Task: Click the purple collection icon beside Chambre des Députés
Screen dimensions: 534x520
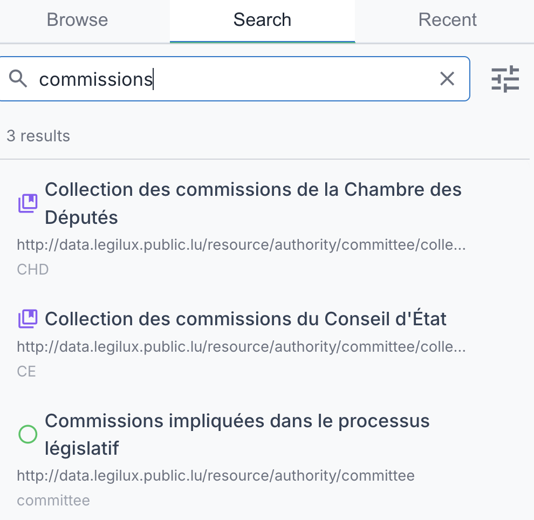Action: pos(28,203)
